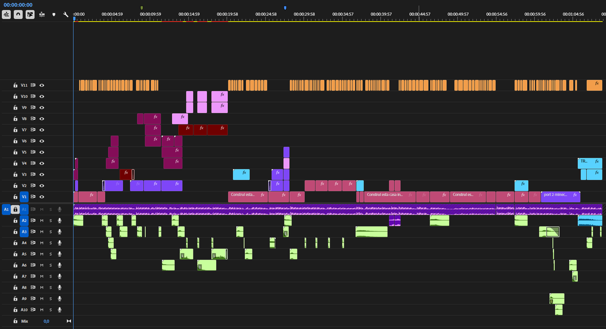This screenshot has width=606, height=329.
Task: Click the Mix volume value 0,0
Action: click(46, 321)
